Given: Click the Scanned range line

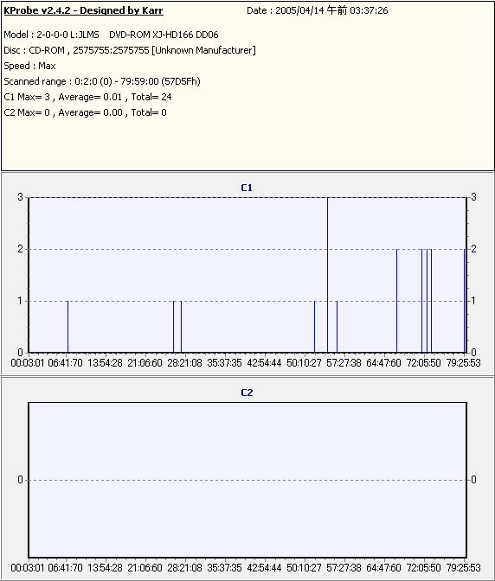Looking at the screenshot, I should [x=102, y=81].
